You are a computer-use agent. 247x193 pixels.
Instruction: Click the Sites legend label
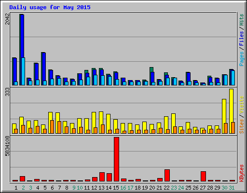242,126
